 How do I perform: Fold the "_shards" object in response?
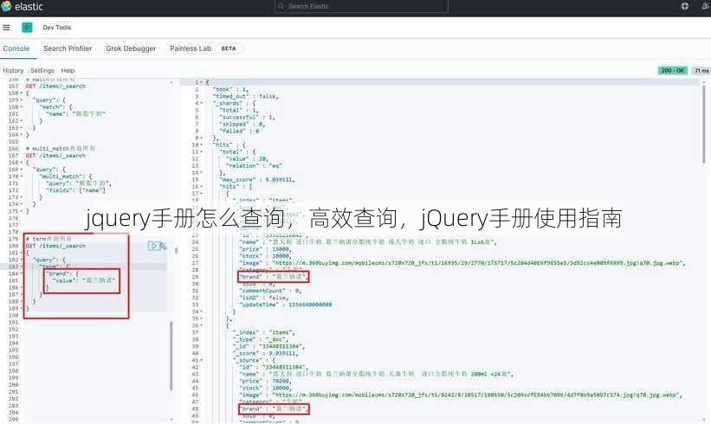point(201,103)
